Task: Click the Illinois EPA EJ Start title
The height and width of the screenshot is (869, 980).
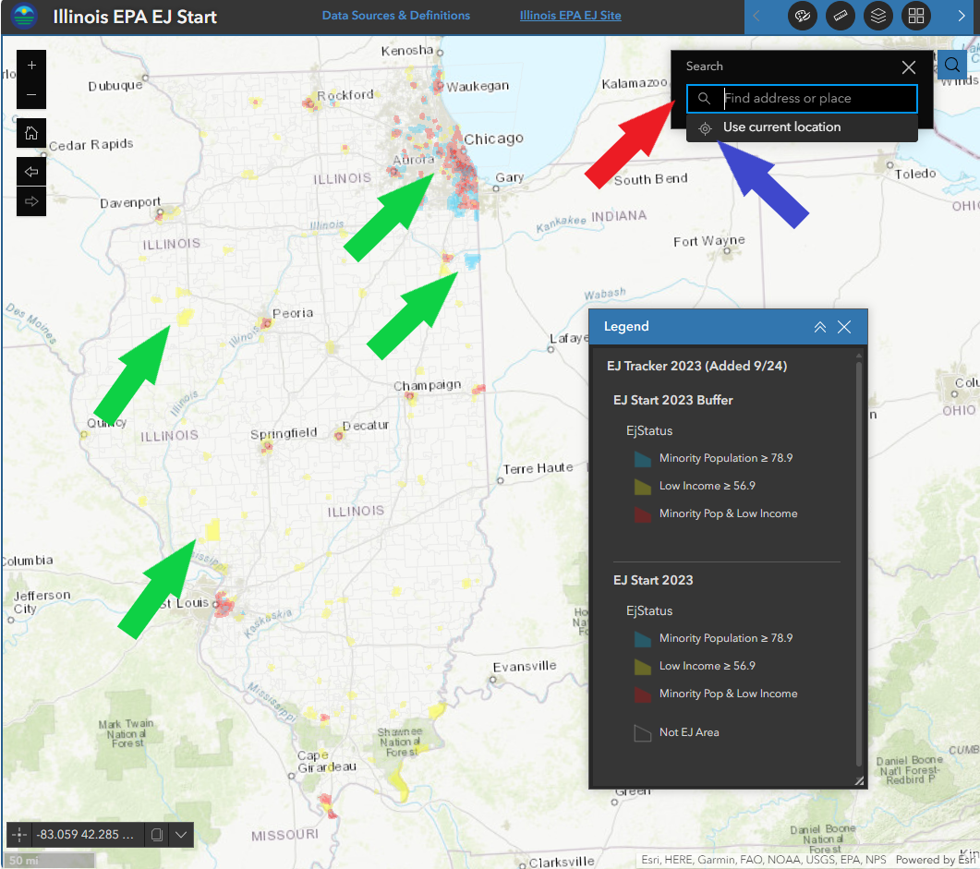Action: click(x=134, y=17)
